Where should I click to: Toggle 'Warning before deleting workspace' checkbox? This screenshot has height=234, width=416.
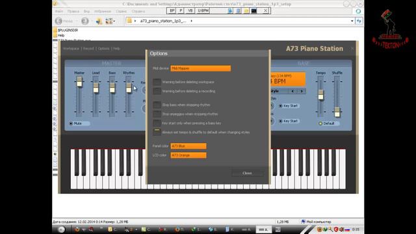(157, 82)
